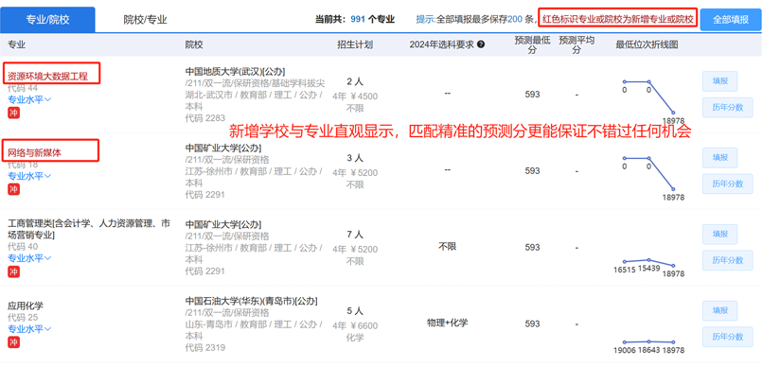This screenshot has height=367, width=763.
Task: Expand 专业水平 under 工商管理类
Action: [x=29, y=257]
